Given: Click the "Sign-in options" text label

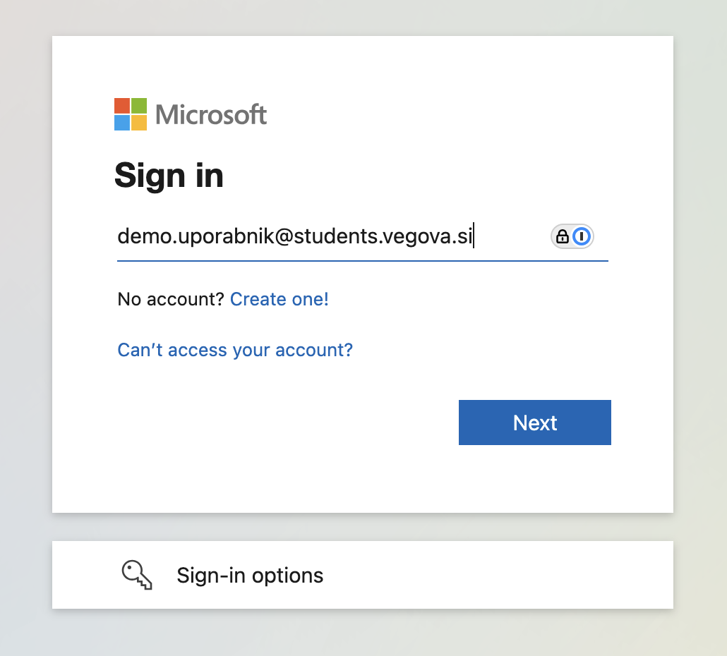Looking at the screenshot, I should click(250, 576).
